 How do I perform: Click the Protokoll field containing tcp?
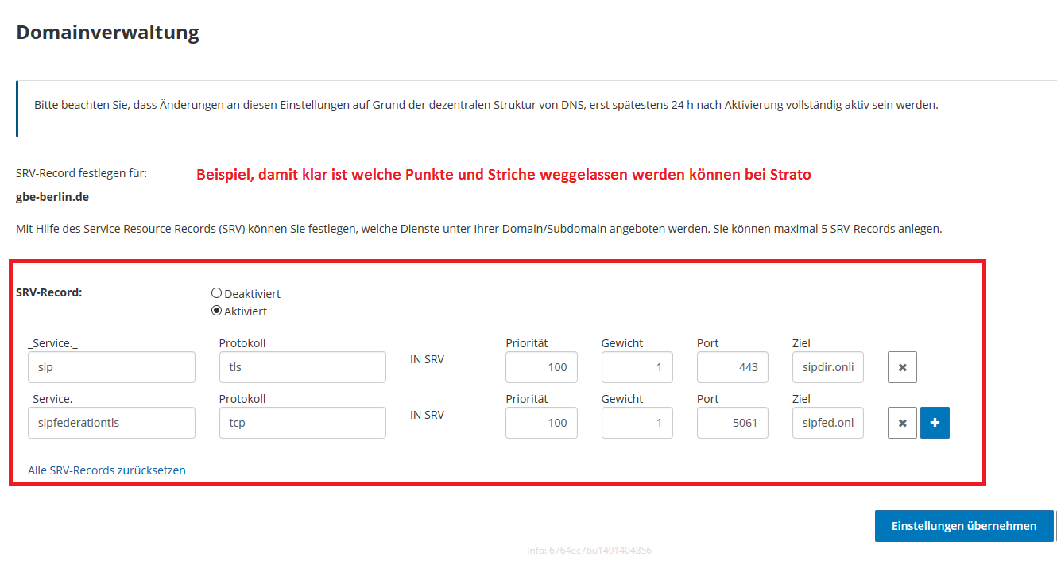pyautogui.click(x=302, y=423)
